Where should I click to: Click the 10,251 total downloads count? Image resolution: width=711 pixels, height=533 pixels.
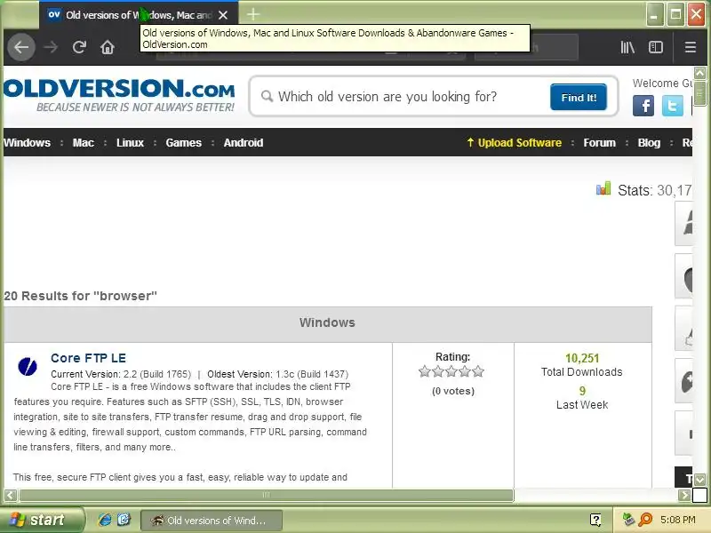[x=582, y=358]
